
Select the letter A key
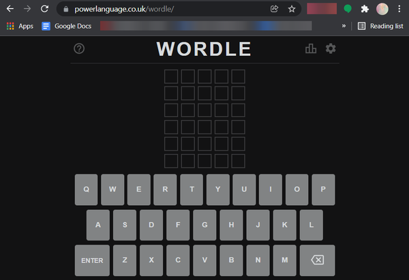(x=97, y=225)
